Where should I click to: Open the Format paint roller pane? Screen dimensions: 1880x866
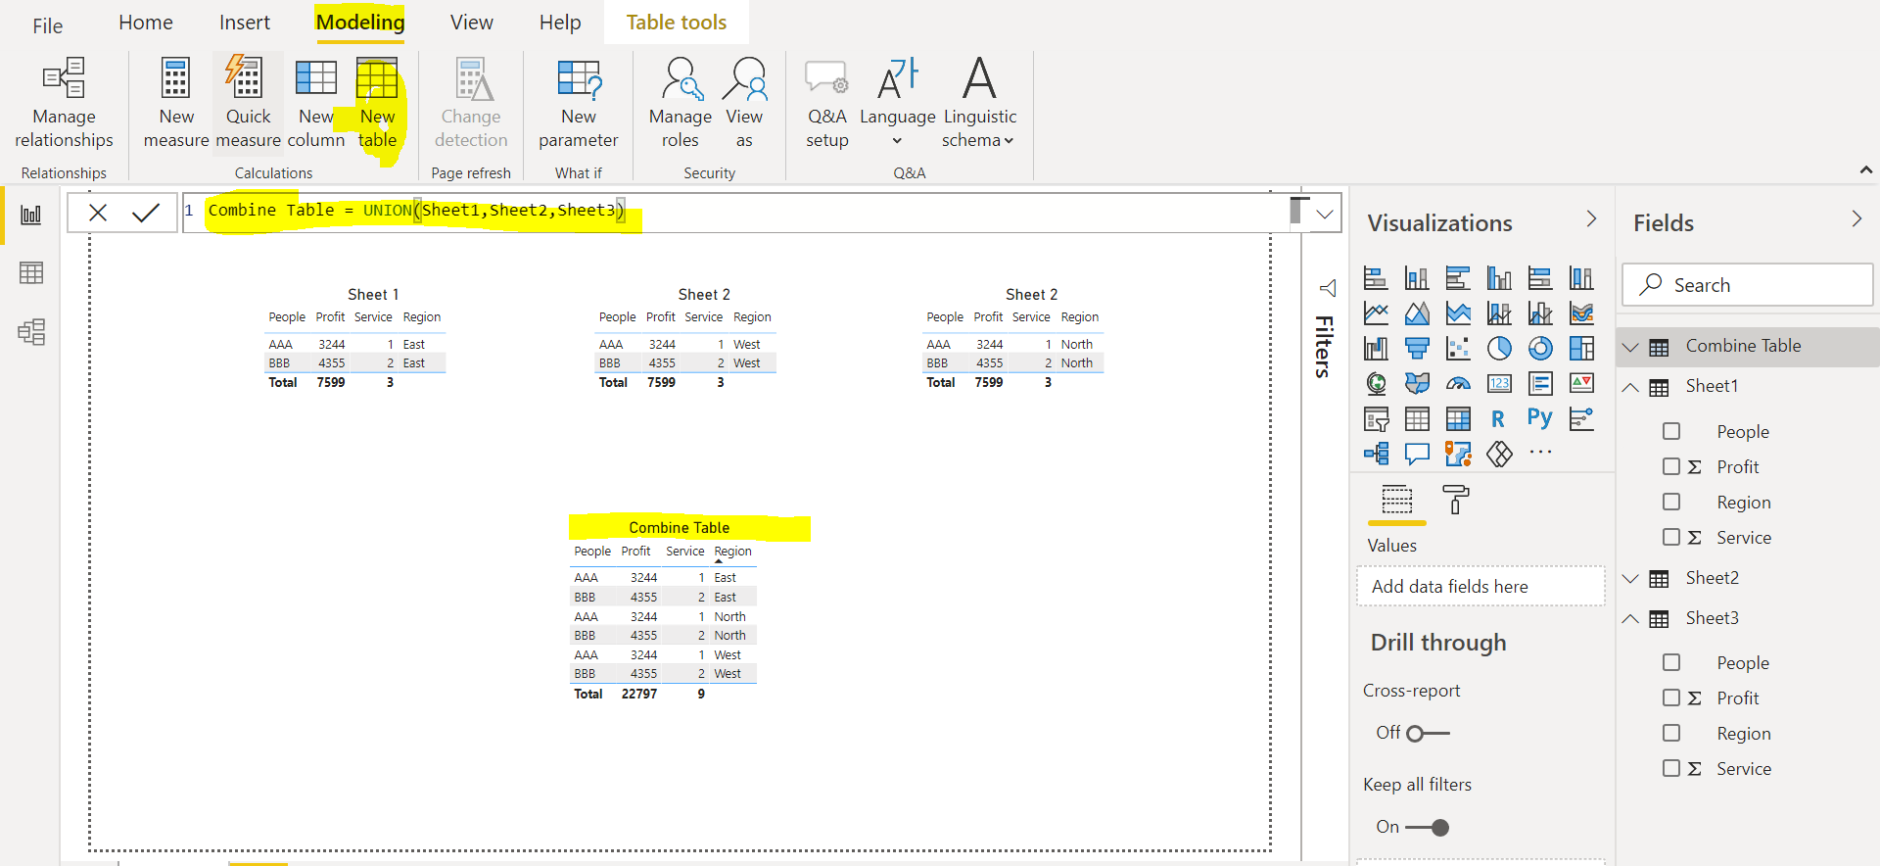pyautogui.click(x=1456, y=500)
